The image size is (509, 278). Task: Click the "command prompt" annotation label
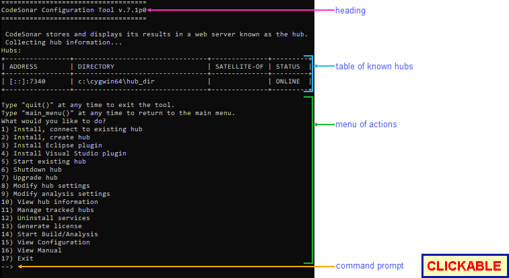click(370, 266)
